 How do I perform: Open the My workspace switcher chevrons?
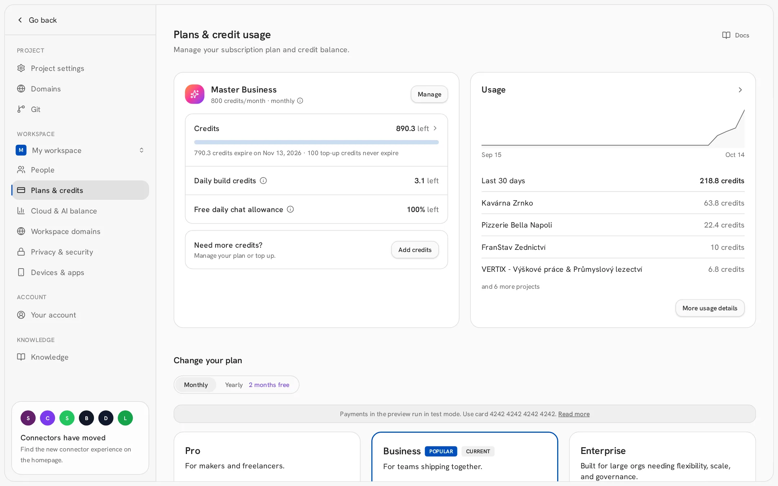142,150
